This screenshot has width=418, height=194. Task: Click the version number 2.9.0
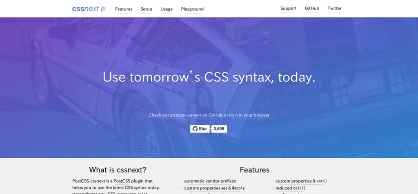coord(89,22)
